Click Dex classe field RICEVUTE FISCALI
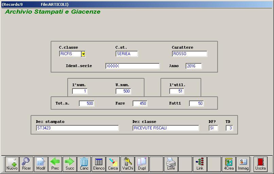 pos(166,128)
